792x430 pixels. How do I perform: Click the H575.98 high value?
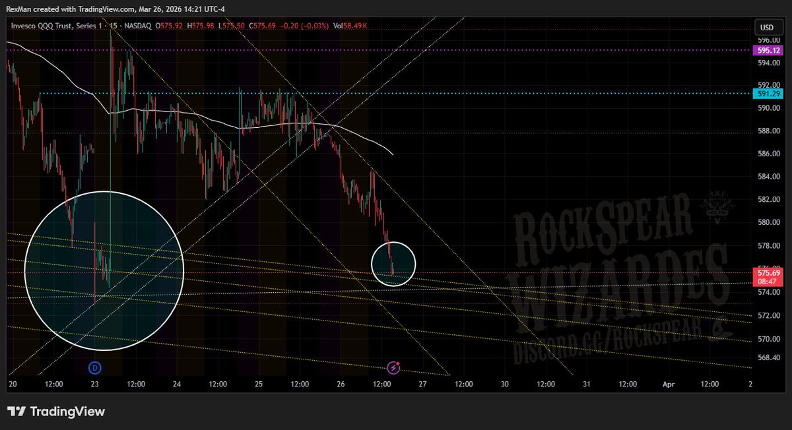coord(200,26)
